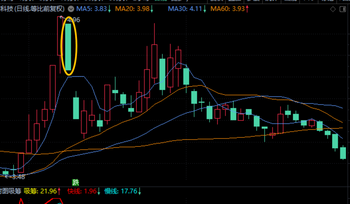Select the 快线: 1.96 indicator readout
The width and height of the screenshot is (350, 204).
pos(82,191)
